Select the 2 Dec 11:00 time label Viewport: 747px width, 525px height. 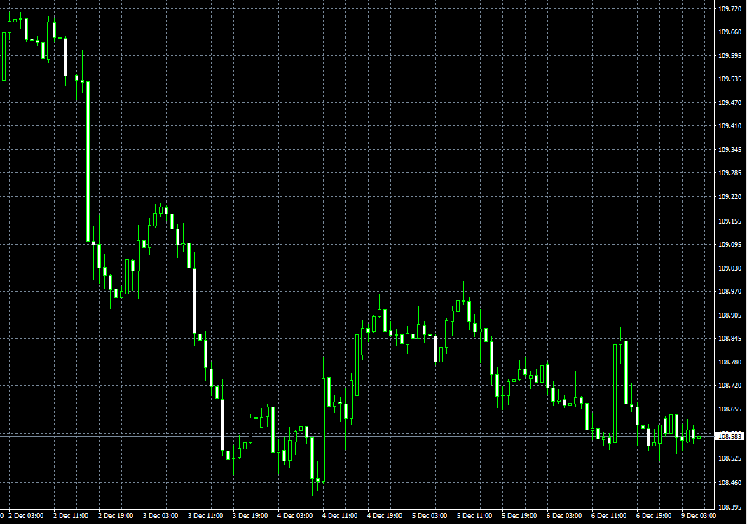click(x=71, y=516)
